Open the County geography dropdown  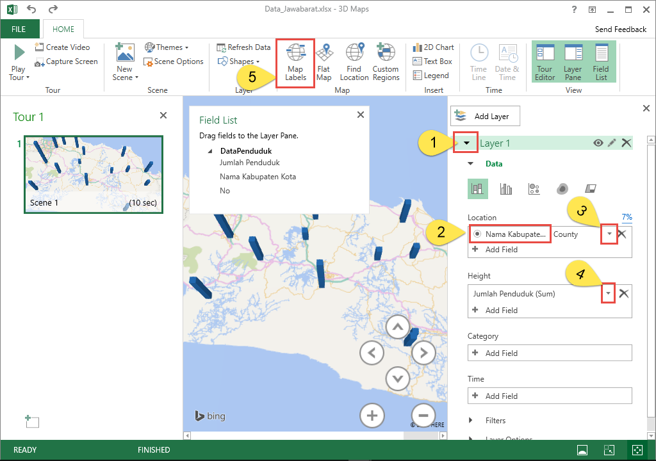coord(608,234)
